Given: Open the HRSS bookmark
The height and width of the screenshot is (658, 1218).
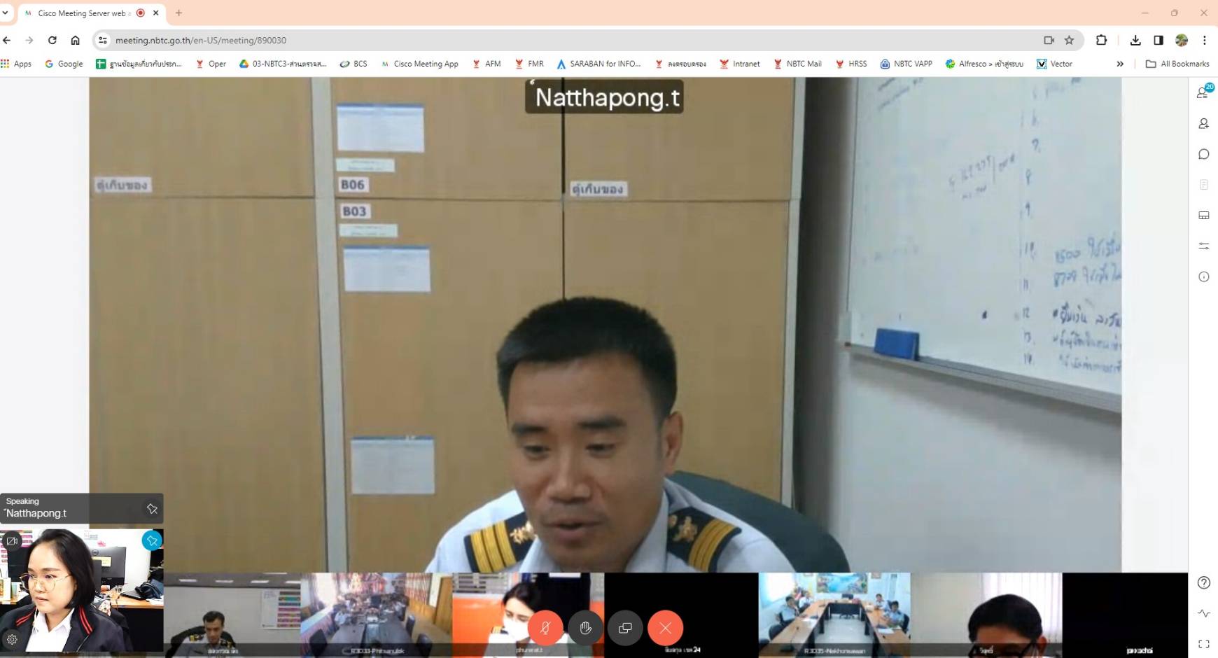Looking at the screenshot, I should coord(851,64).
